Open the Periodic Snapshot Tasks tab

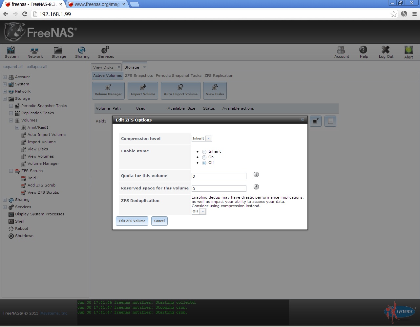click(178, 76)
